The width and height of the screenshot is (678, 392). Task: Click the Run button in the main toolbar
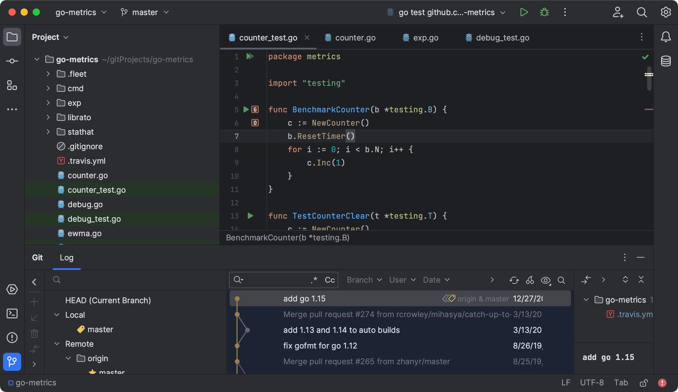point(524,12)
